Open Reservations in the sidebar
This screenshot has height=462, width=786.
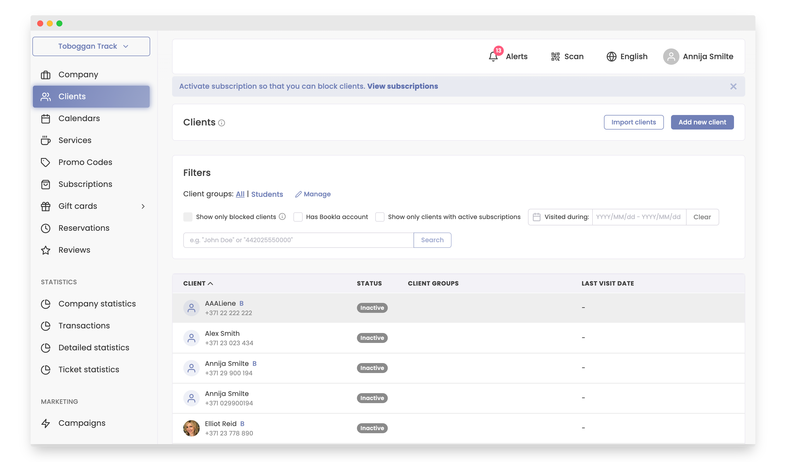[x=84, y=228]
